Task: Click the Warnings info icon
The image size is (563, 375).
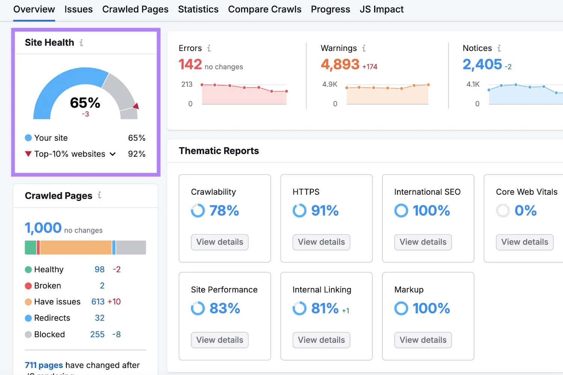Action: [x=364, y=48]
